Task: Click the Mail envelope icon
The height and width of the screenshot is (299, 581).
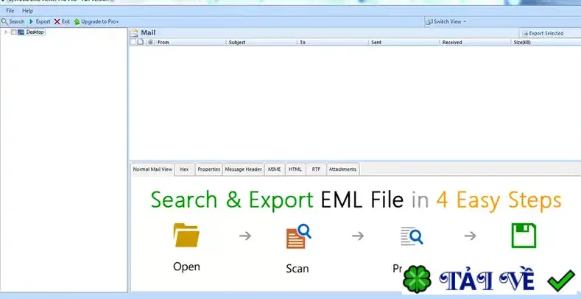Action: pos(134,32)
